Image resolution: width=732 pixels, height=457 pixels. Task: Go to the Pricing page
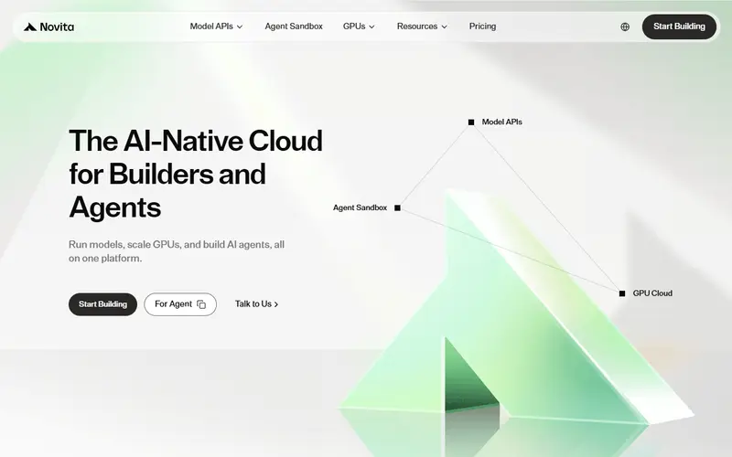click(482, 27)
